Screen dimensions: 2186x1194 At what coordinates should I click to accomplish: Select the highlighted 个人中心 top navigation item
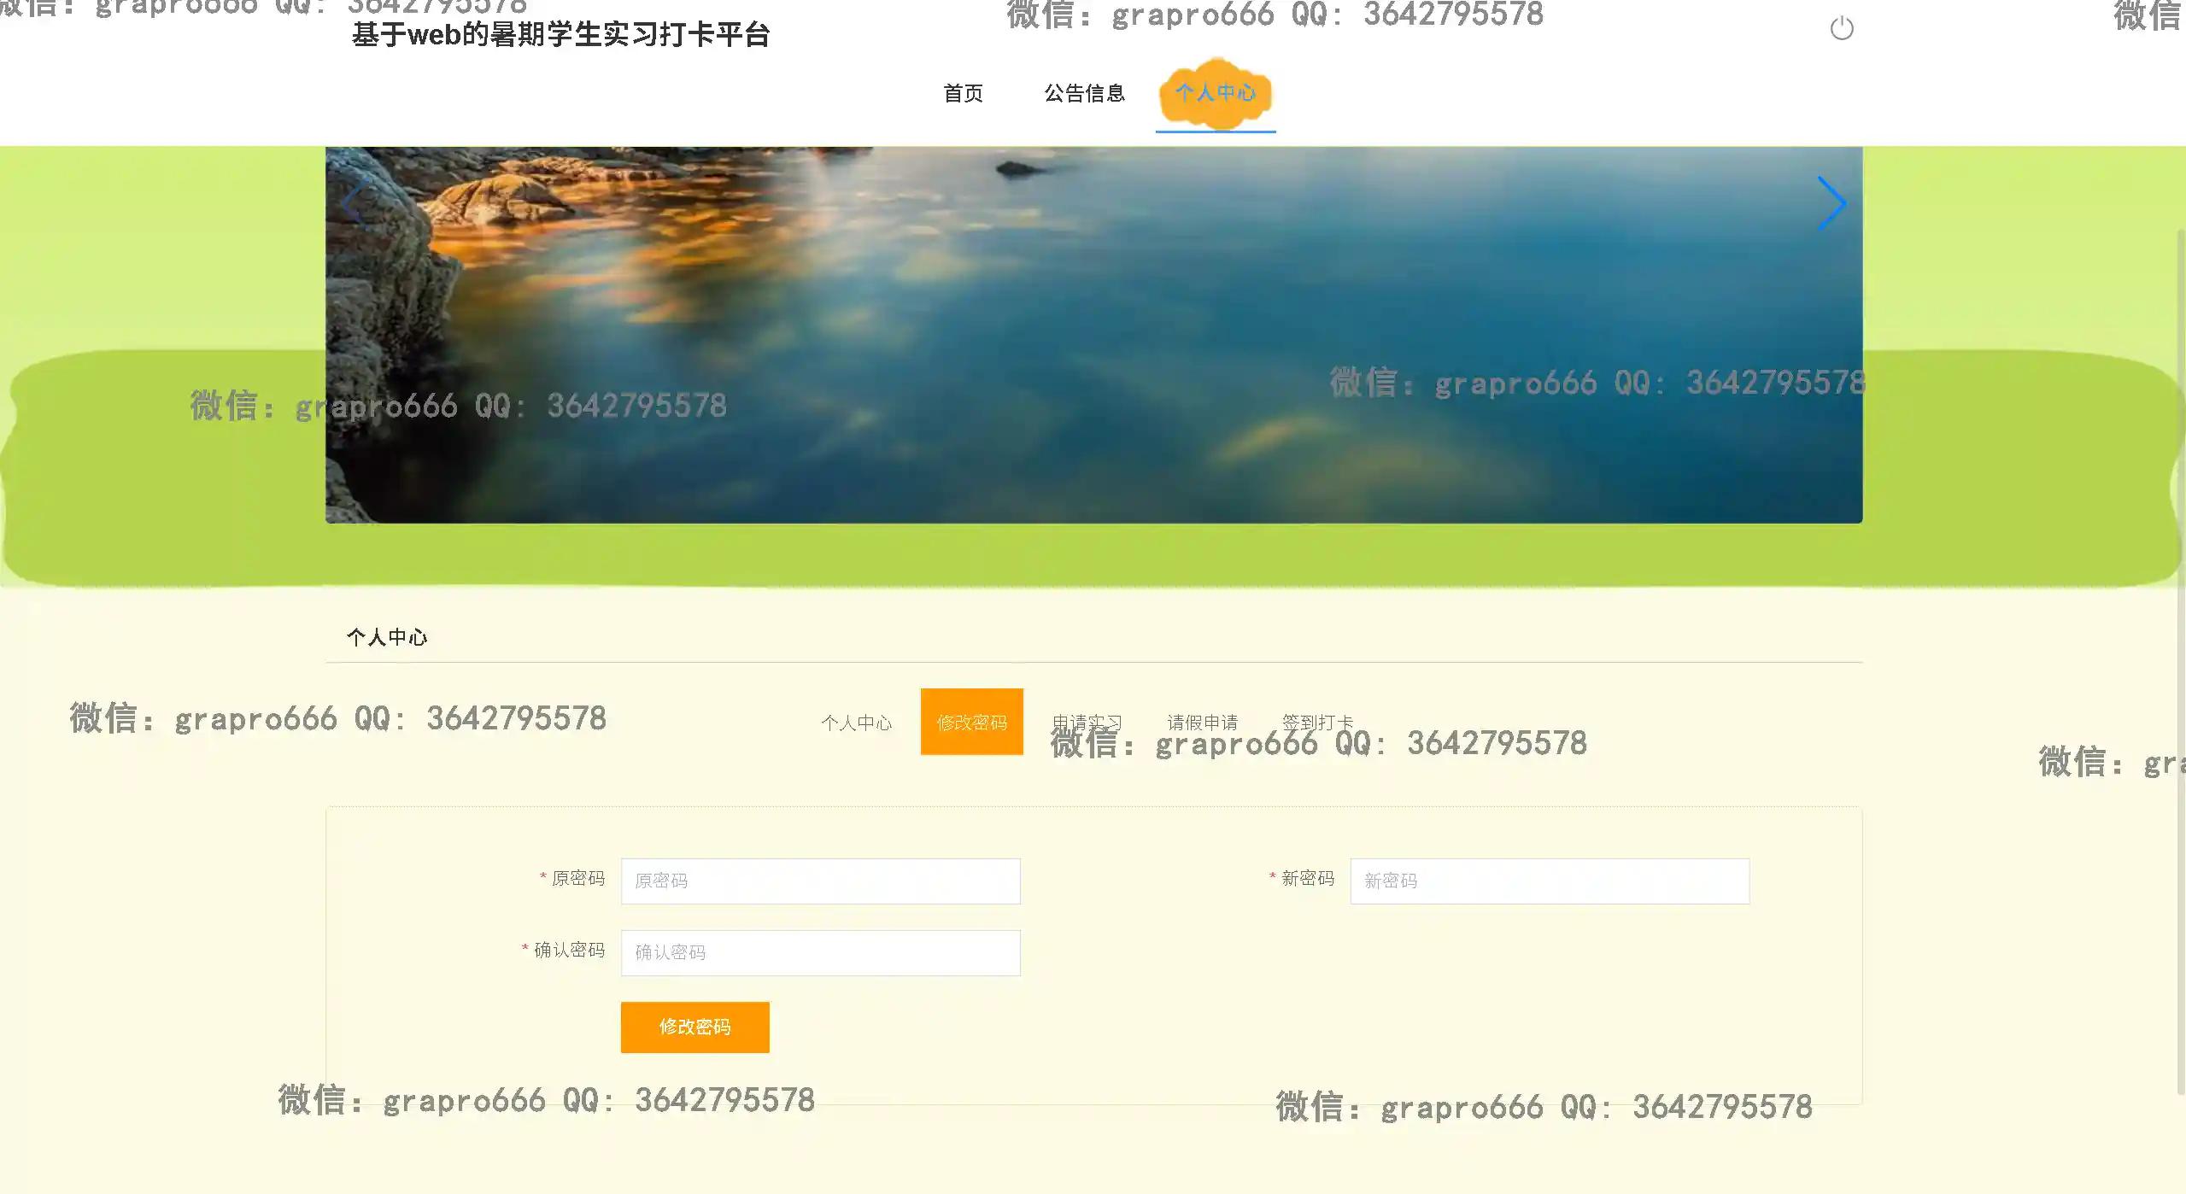click(x=1215, y=93)
